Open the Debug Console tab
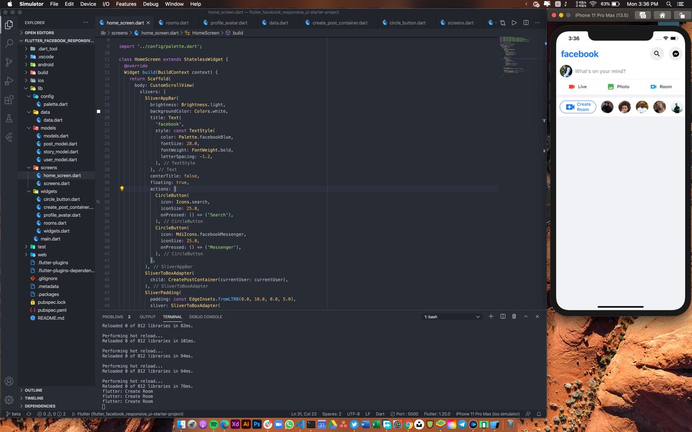This screenshot has height=432, width=692. (x=205, y=317)
